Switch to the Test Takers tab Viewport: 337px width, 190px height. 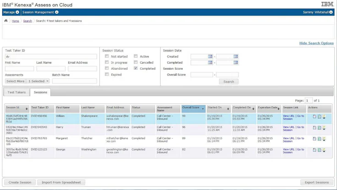tap(16, 92)
